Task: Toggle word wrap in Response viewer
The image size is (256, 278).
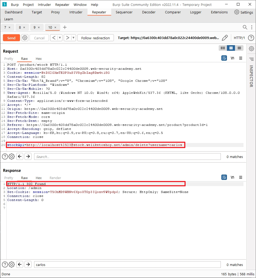Action: point(224,177)
